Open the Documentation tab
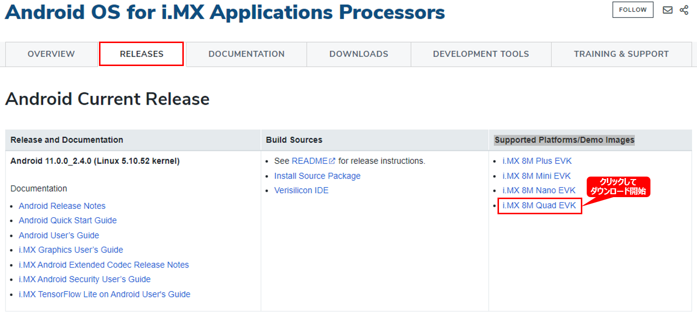The image size is (697, 316). (x=246, y=54)
